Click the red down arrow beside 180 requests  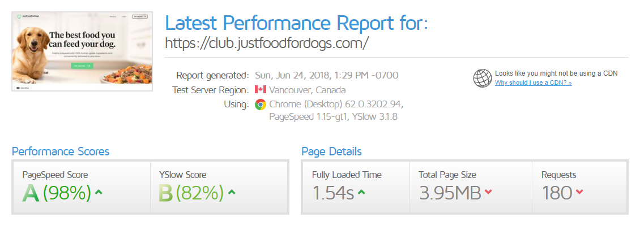(x=579, y=192)
